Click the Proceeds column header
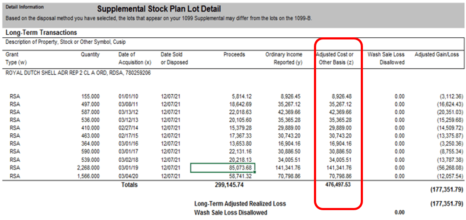466x220 pixels. pyautogui.click(x=234, y=55)
